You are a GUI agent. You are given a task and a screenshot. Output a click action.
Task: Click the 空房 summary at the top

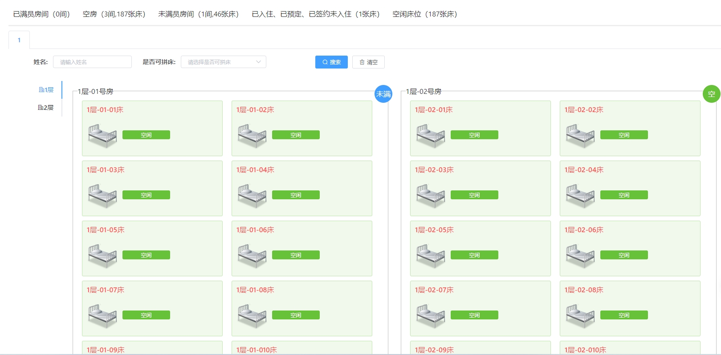(114, 14)
